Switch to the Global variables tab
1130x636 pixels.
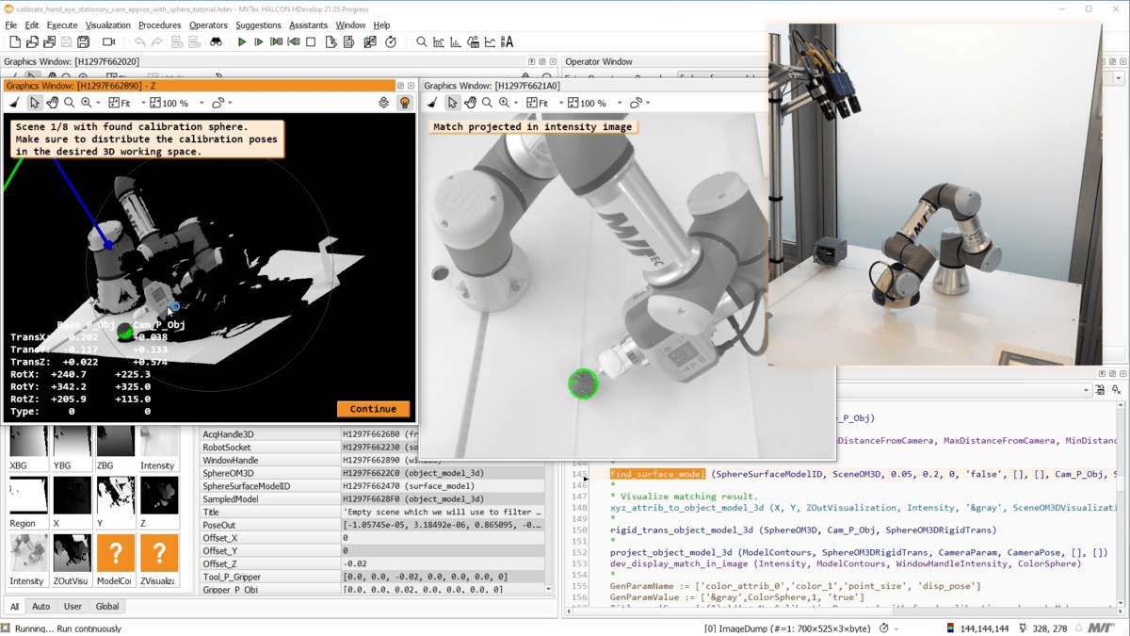pyautogui.click(x=107, y=607)
